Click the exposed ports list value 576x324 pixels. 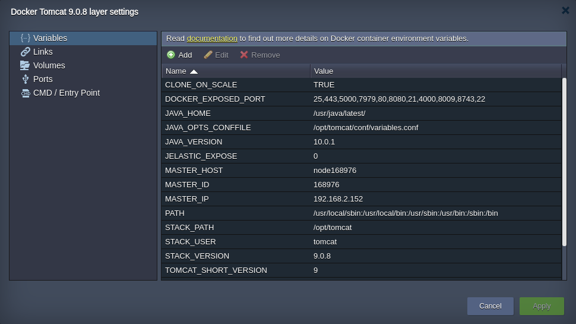(x=399, y=99)
